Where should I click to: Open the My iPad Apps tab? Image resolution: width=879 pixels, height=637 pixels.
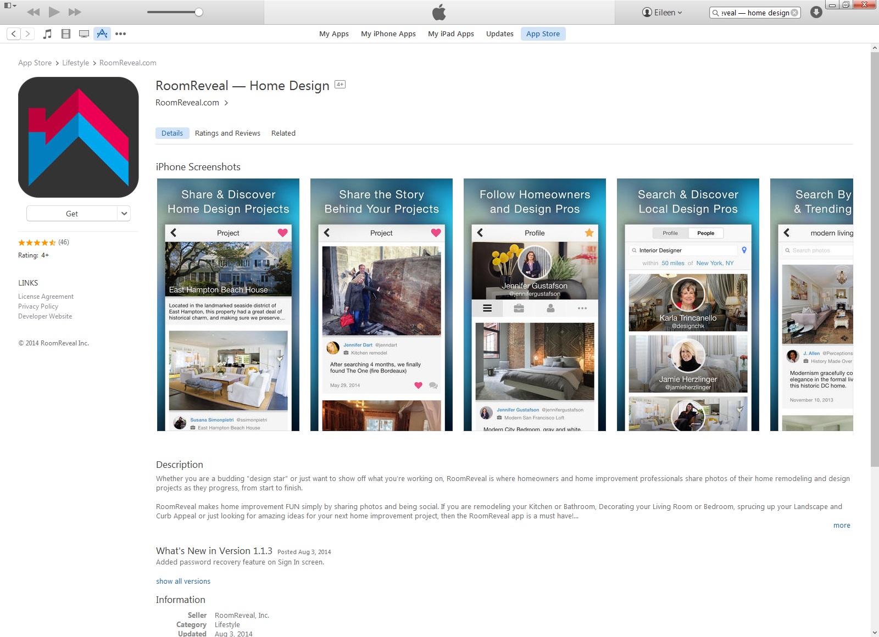pyautogui.click(x=451, y=33)
